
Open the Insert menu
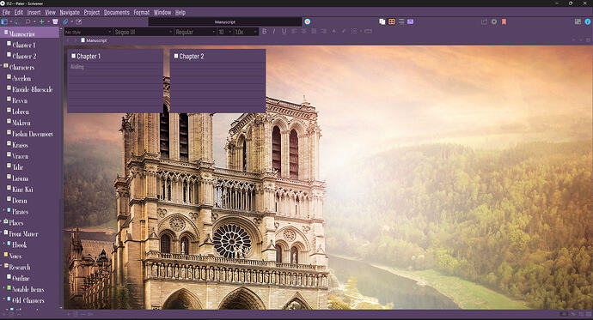pyautogui.click(x=34, y=13)
